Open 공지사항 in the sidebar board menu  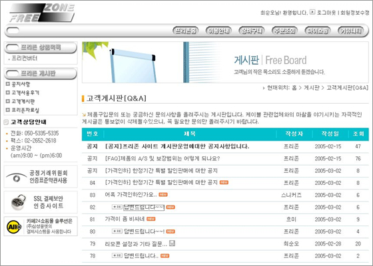(x=21, y=84)
